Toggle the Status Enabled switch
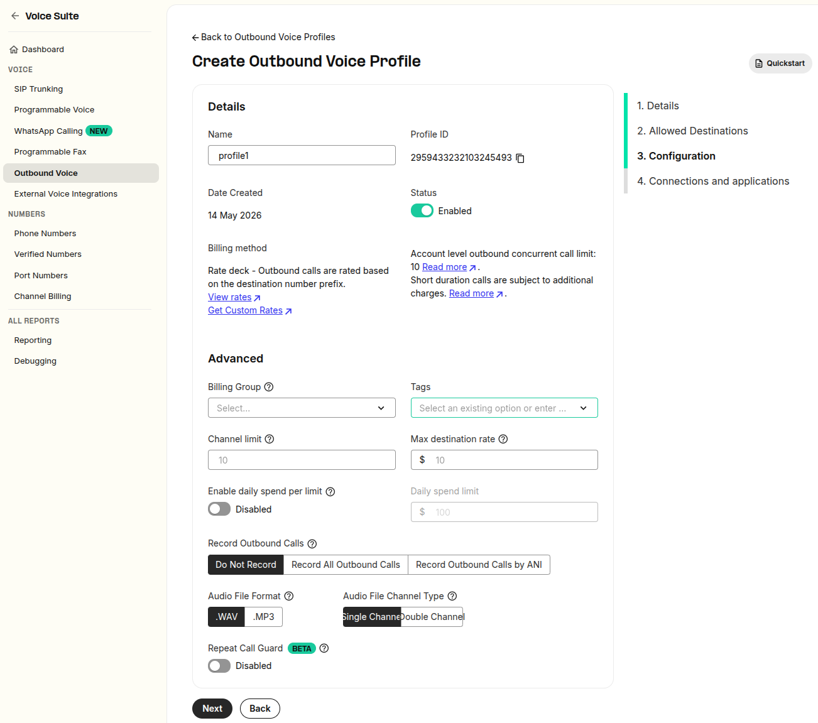 click(x=422, y=210)
